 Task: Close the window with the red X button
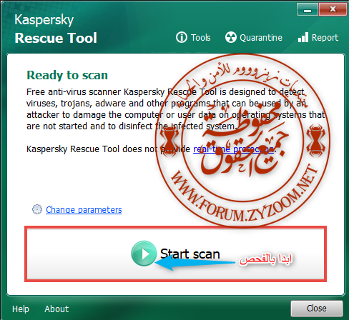point(333,9)
